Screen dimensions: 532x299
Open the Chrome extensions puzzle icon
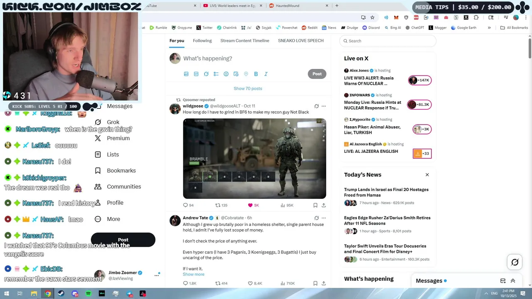point(476,17)
